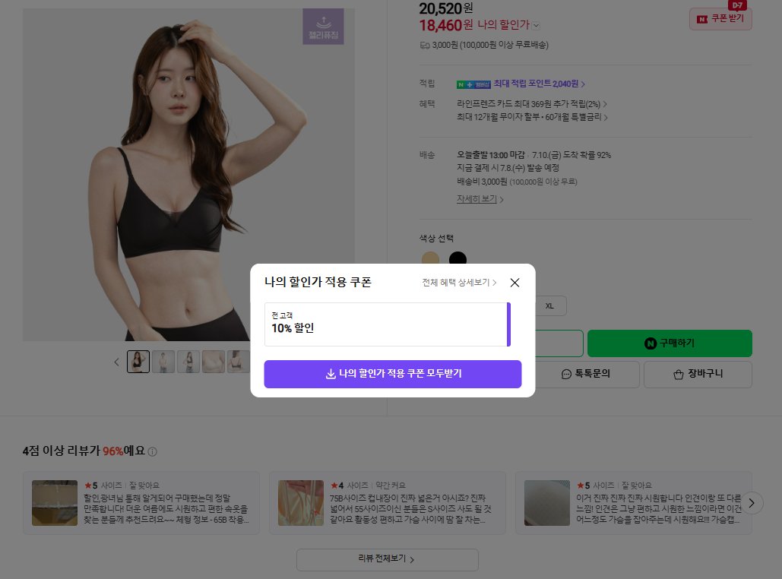Select the 전 고객 10% 할인 coupon

(388, 324)
